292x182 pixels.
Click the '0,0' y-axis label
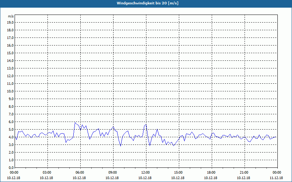tap(11, 168)
